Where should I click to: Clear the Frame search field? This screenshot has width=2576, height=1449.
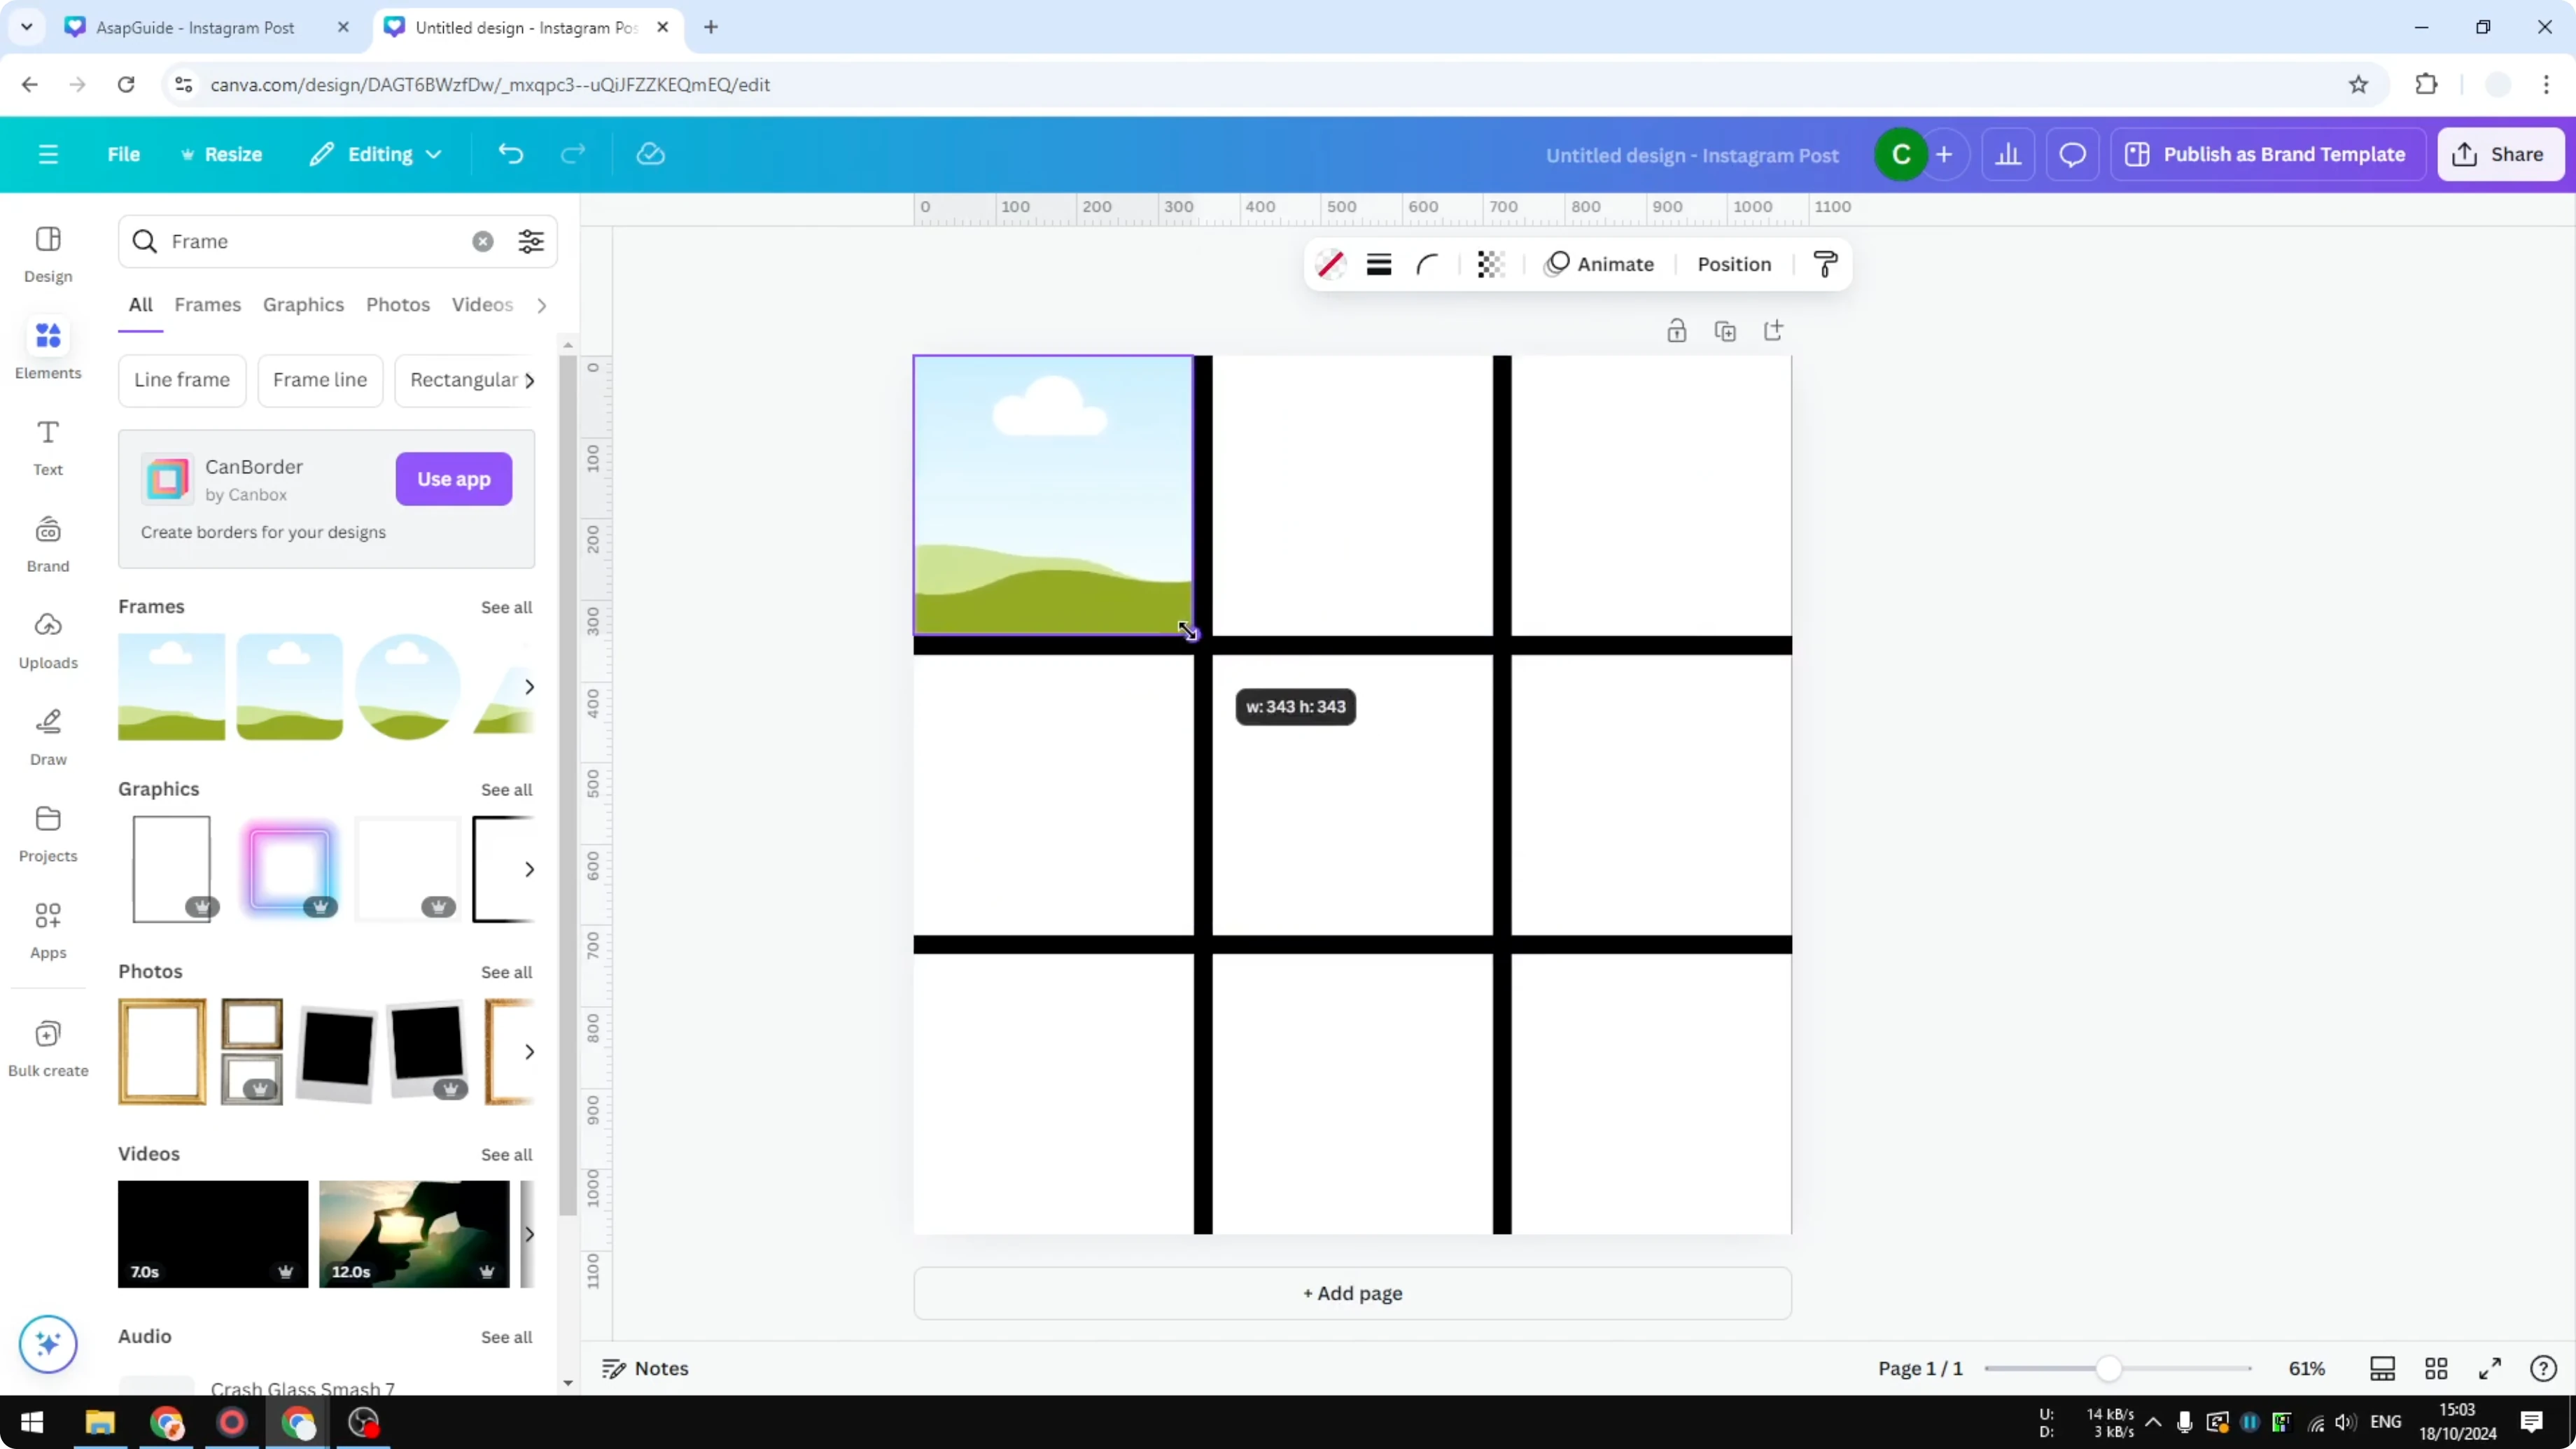(x=483, y=241)
